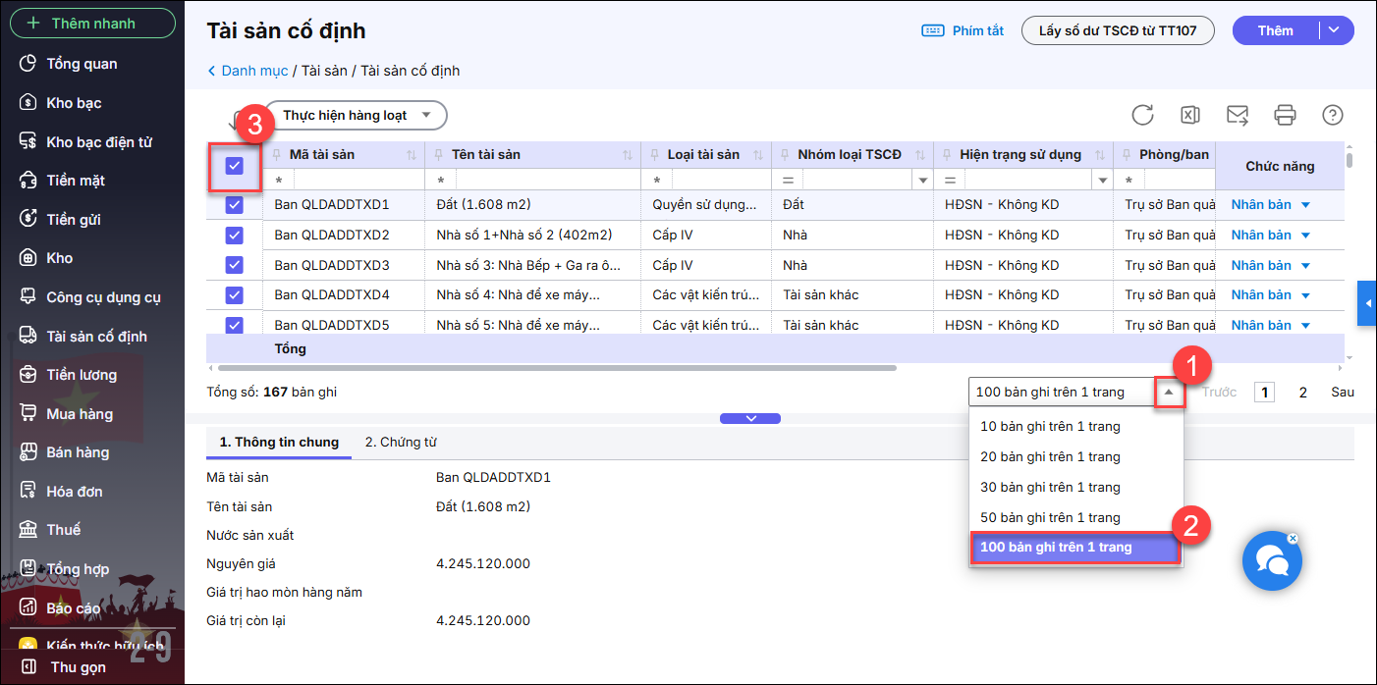Viewport: 1377px width, 685px height.
Task: Uncheck the row Ban QLDADDTXD4 checkbox
Action: [234, 295]
